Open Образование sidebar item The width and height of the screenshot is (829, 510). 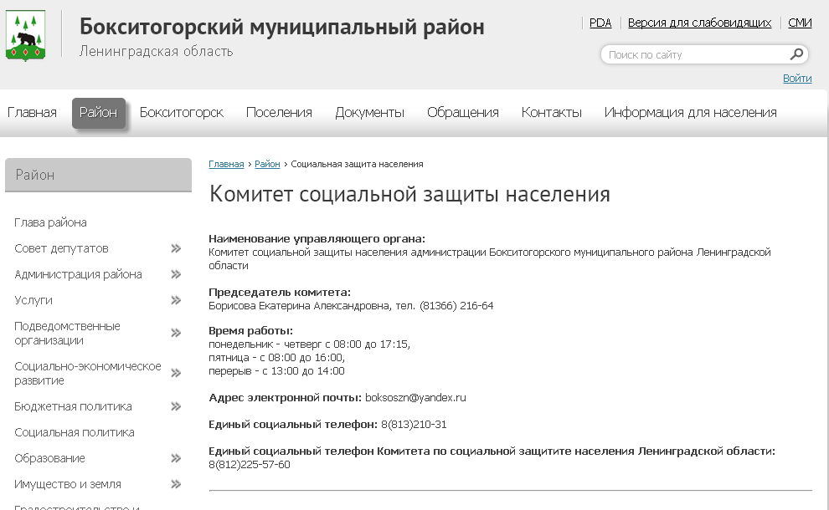click(49, 458)
